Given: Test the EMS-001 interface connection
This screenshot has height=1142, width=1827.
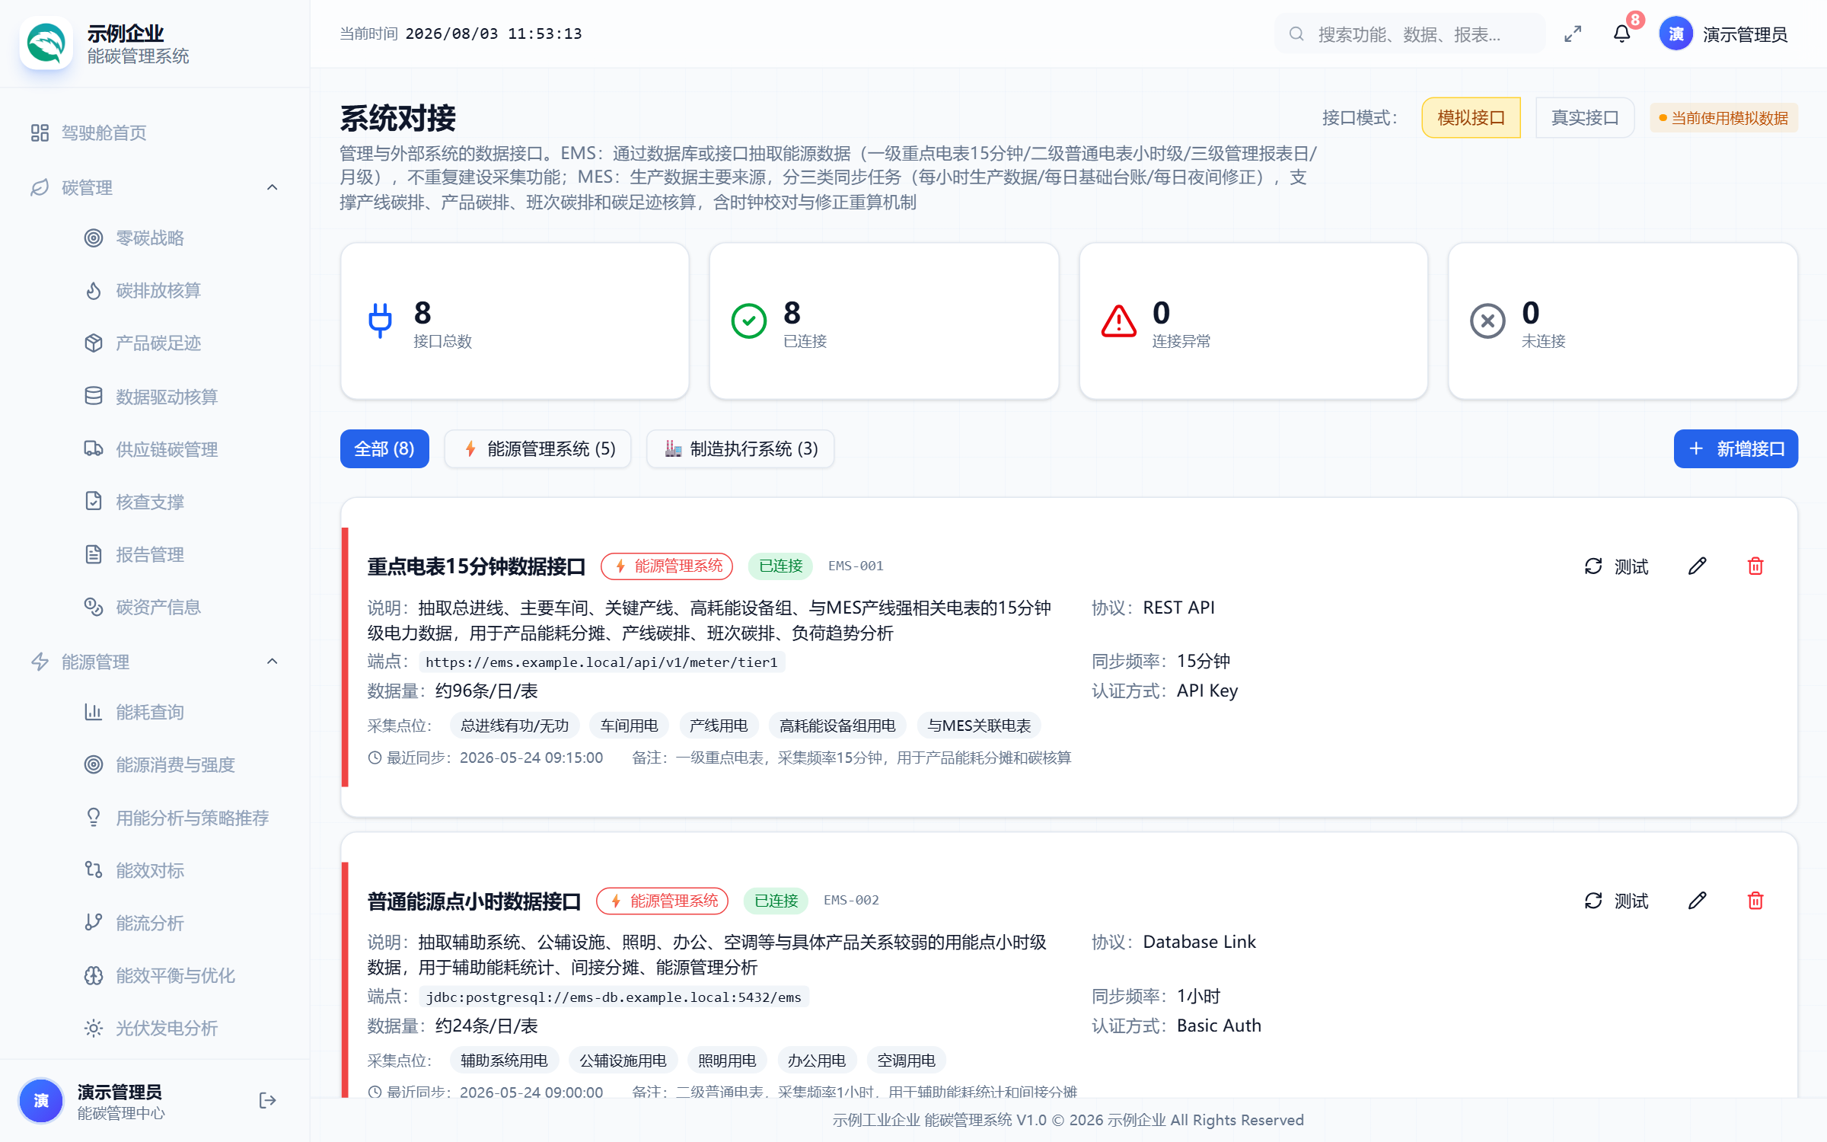Looking at the screenshot, I should [1616, 566].
